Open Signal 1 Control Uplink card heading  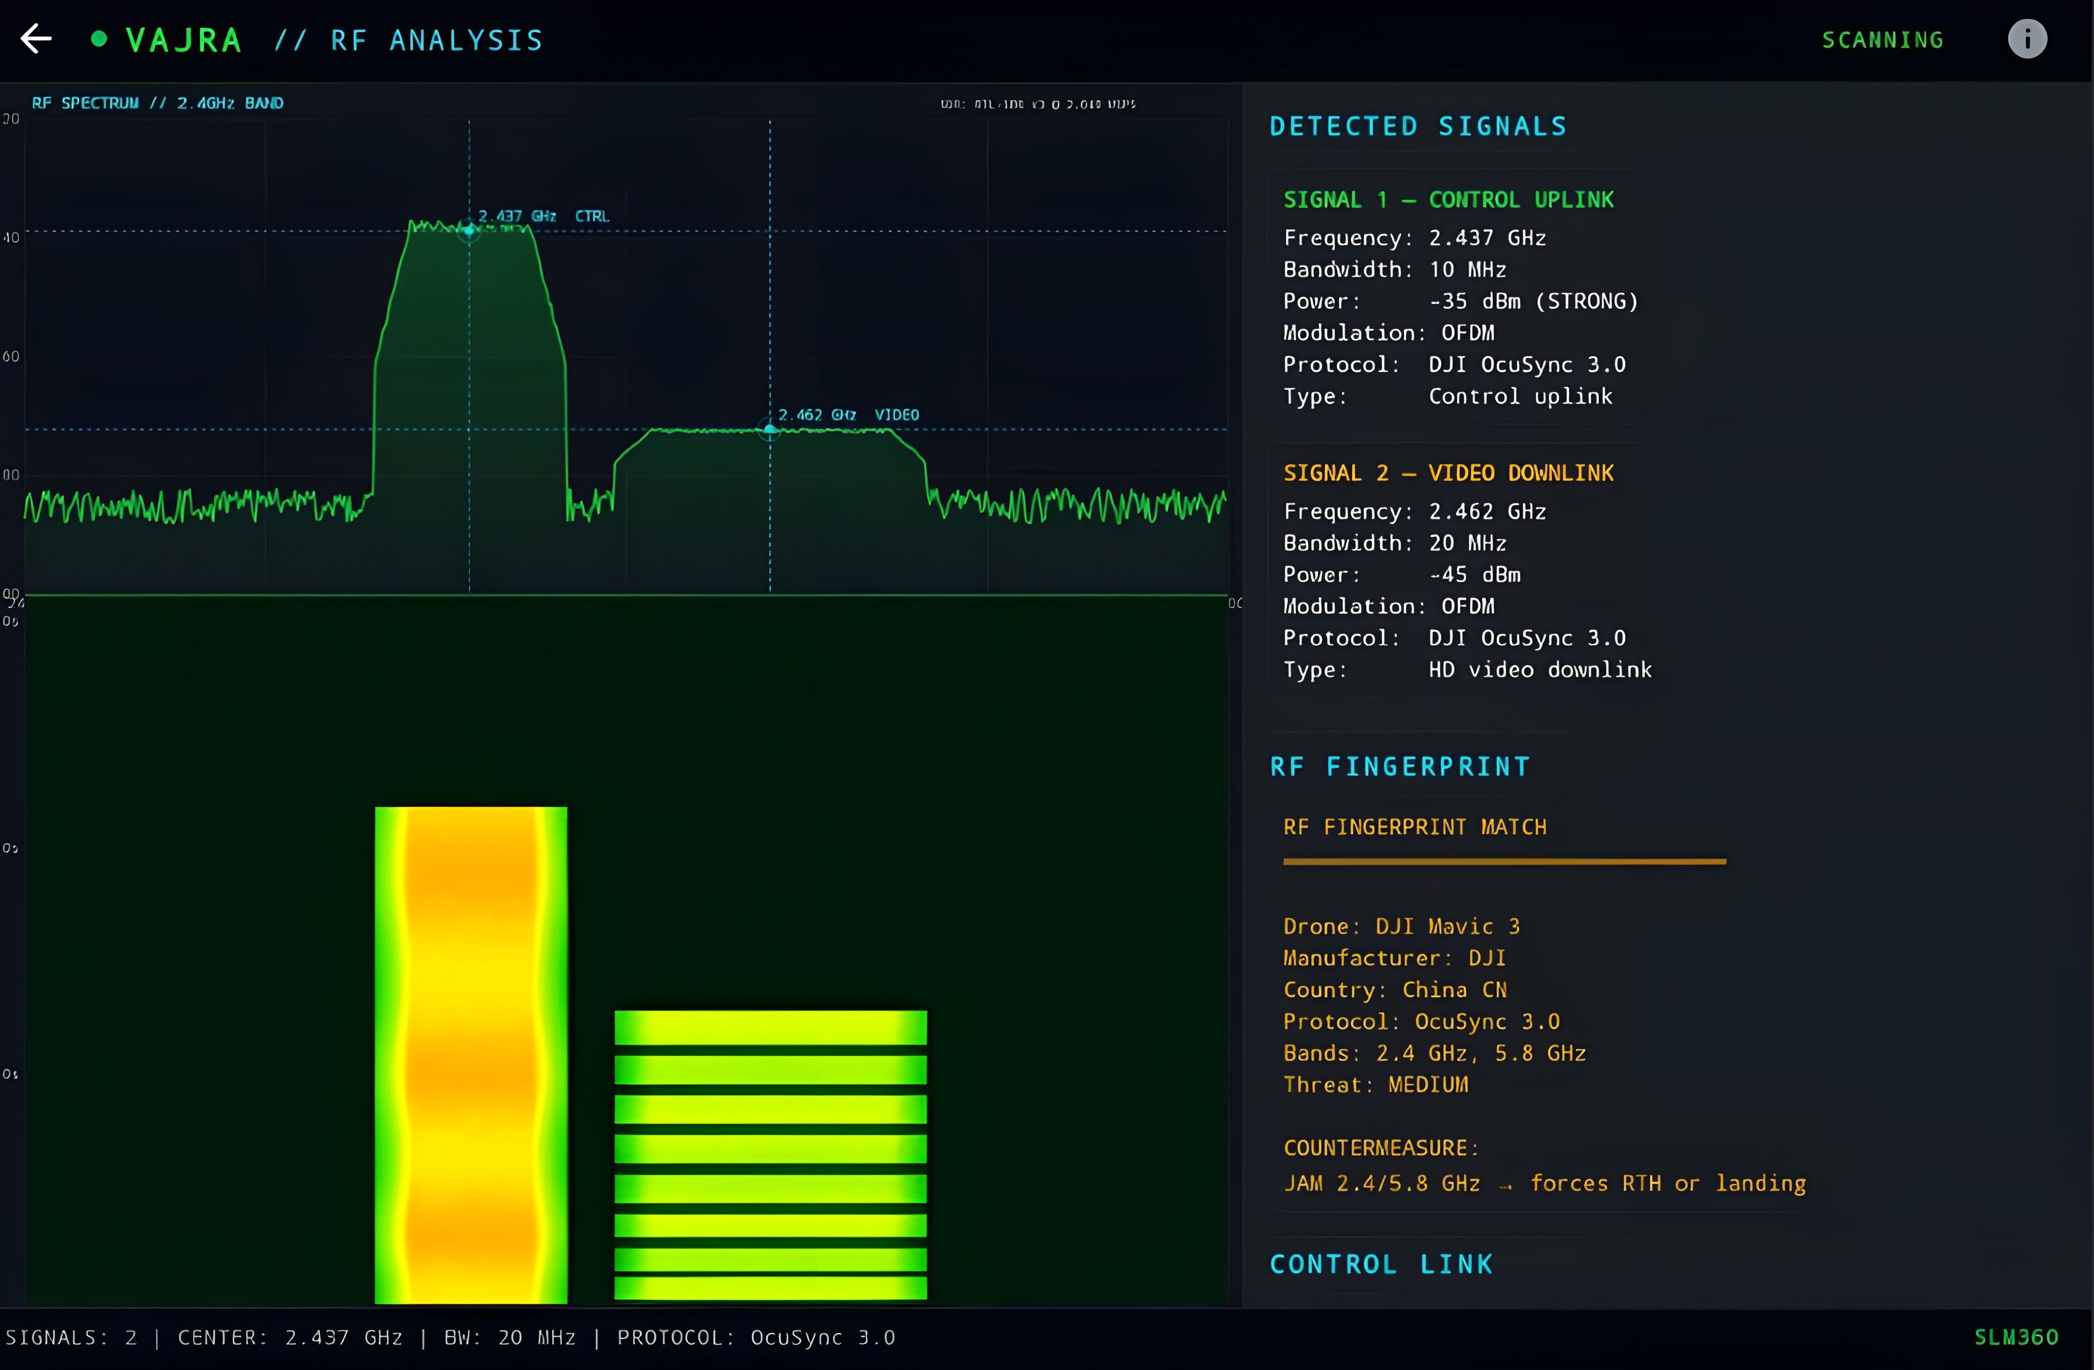(1448, 200)
